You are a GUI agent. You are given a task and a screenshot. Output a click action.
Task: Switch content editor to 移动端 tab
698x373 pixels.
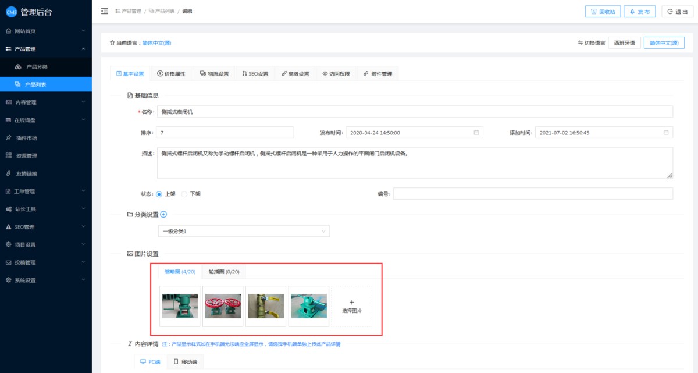pyautogui.click(x=186, y=361)
